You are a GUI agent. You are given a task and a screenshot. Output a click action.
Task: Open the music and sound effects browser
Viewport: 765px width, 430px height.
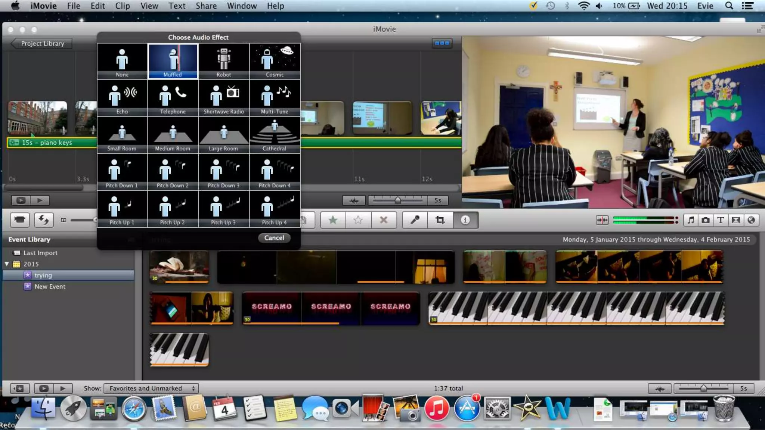691,220
